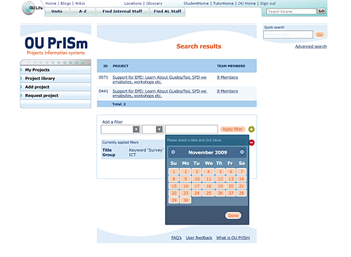Click the Search Intranet input field
This screenshot has width=351, height=257.
point(291,11)
